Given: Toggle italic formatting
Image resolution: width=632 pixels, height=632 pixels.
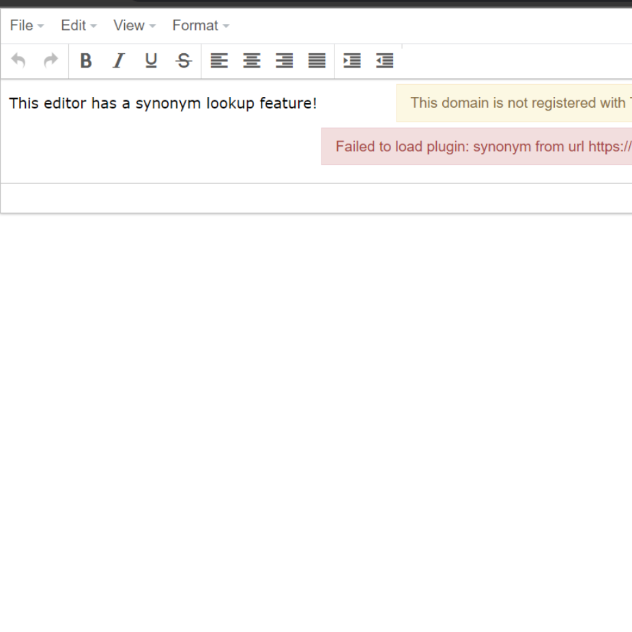Looking at the screenshot, I should tap(118, 61).
